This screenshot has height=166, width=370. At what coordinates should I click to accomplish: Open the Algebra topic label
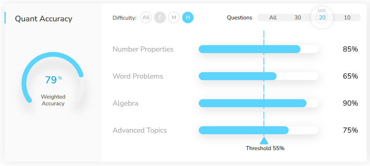[125, 103]
